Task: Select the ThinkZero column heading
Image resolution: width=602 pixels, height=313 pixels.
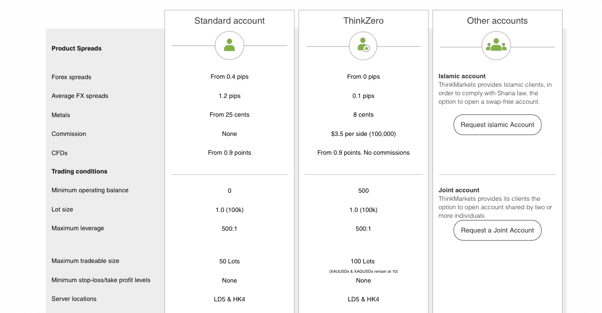Action: pos(364,21)
